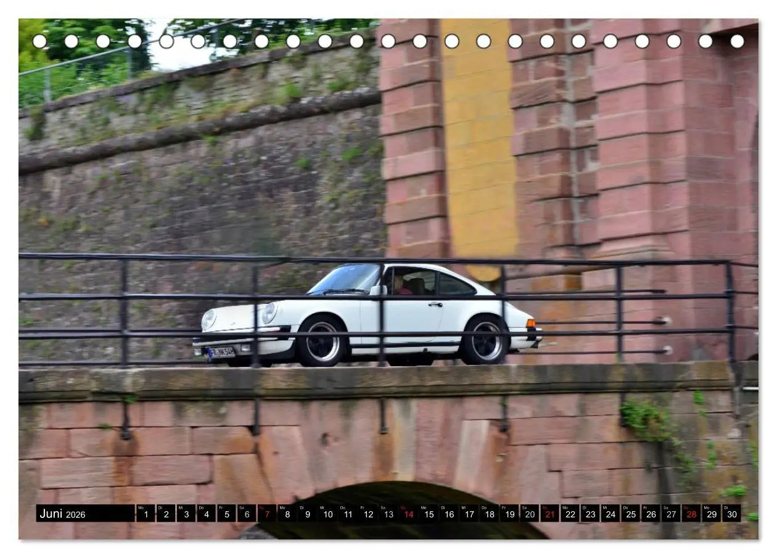Select Saturday date 20 cell
This screenshot has height=558, width=777.
click(529, 514)
